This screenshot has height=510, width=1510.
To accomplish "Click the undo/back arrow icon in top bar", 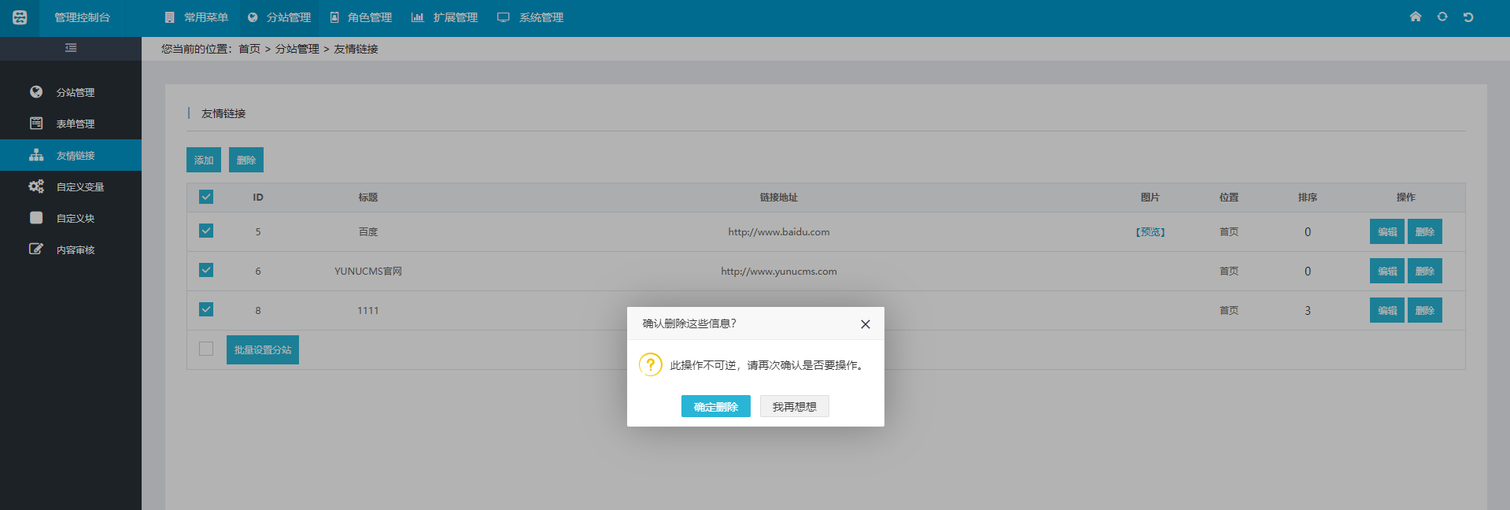I will click(x=1468, y=17).
